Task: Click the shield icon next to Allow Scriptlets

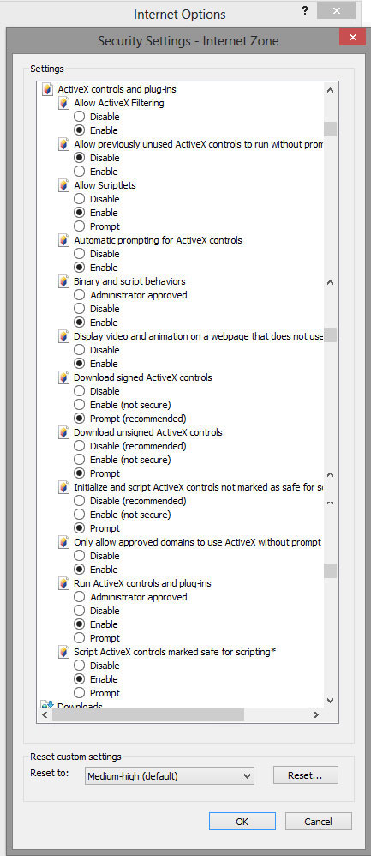Action: pyautogui.click(x=64, y=185)
